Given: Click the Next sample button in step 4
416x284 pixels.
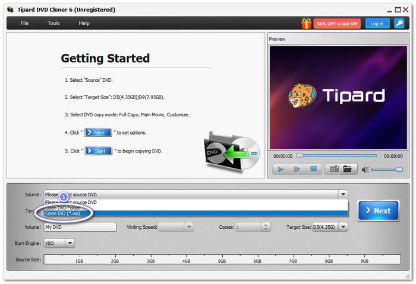Looking at the screenshot, I should pos(98,132).
